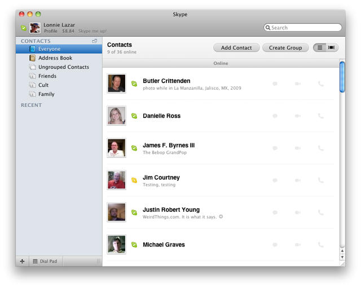The width and height of the screenshot is (361, 288).
Task: Click the '9 of 36 online' count
Action: coord(122,52)
